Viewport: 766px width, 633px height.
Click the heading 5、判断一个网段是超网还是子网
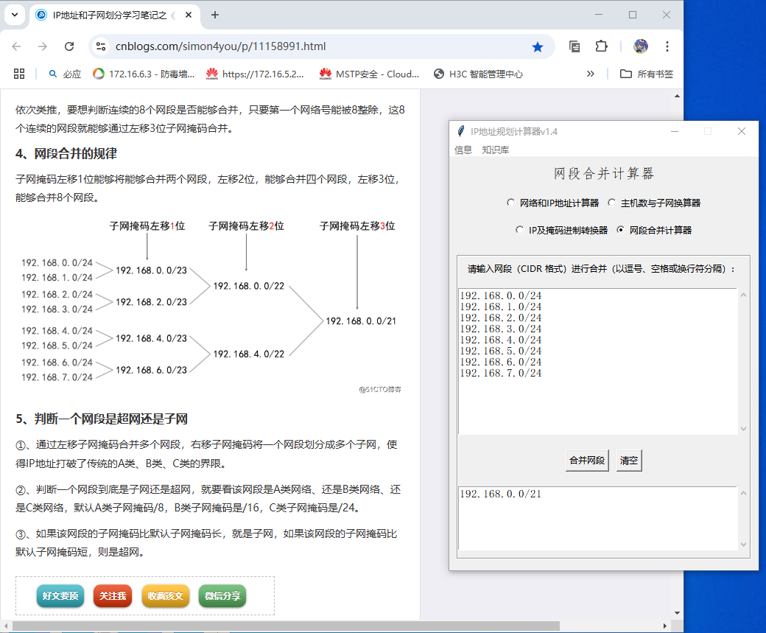point(102,419)
